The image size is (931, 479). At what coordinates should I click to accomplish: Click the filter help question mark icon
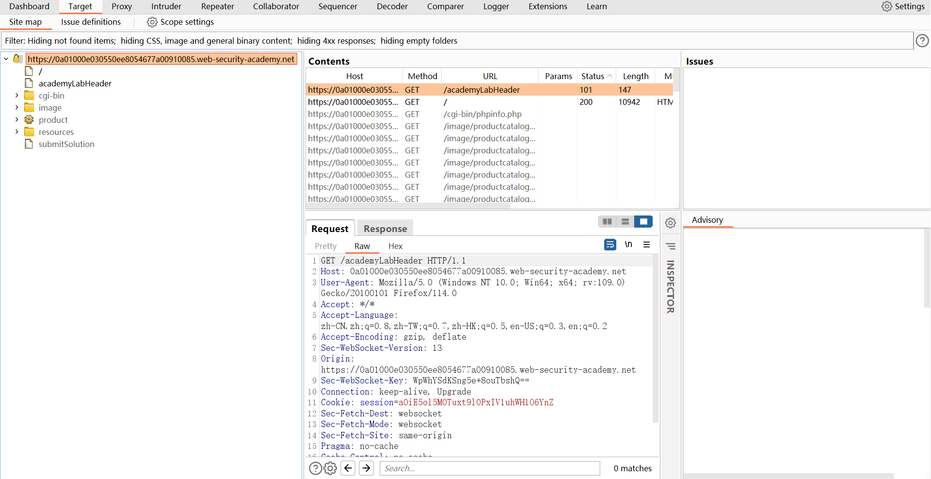tap(922, 41)
